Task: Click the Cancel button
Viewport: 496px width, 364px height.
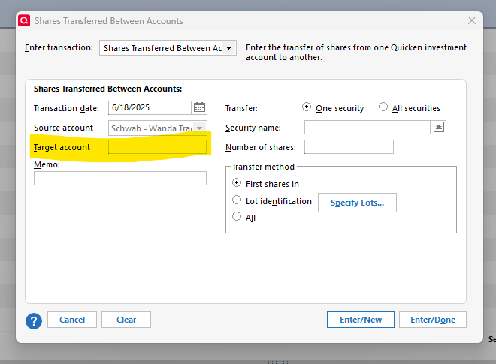Action: click(x=72, y=320)
